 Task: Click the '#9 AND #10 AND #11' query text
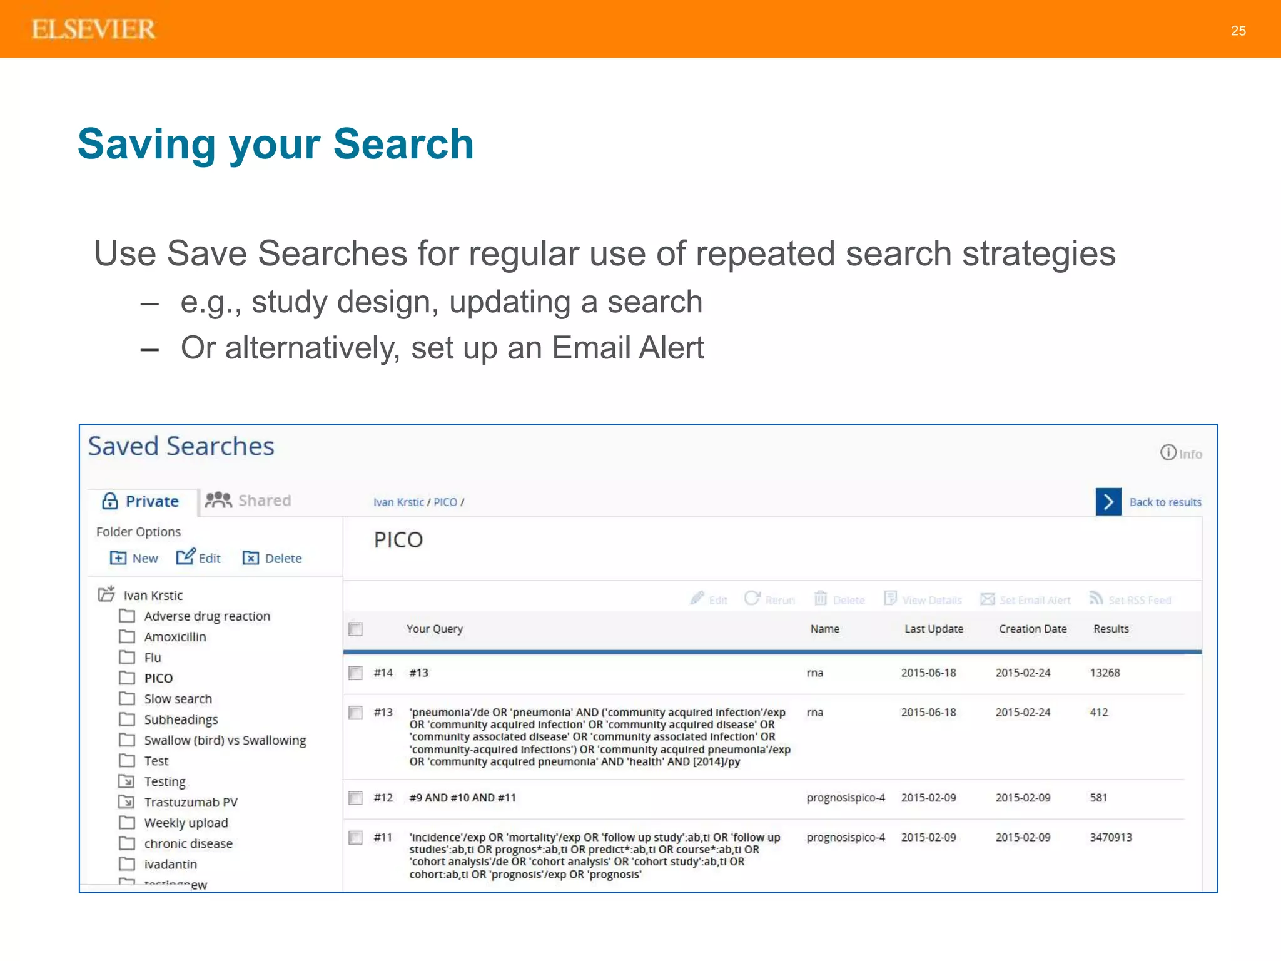[463, 798]
